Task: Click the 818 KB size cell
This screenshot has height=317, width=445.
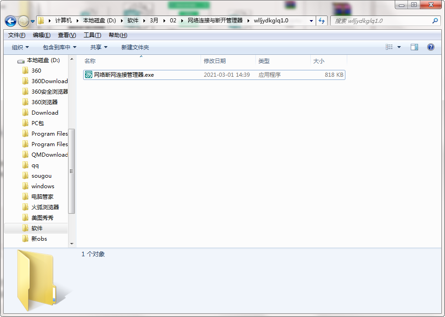Action: click(334, 74)
